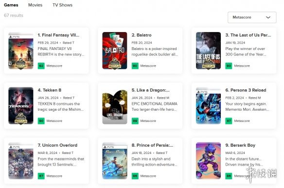Open the Unicorn Overlord title link

pyautogui.click(x=57, y=145)
